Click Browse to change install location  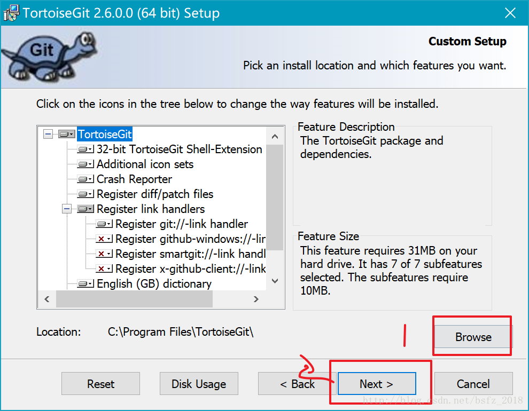[x=473, y=337]
